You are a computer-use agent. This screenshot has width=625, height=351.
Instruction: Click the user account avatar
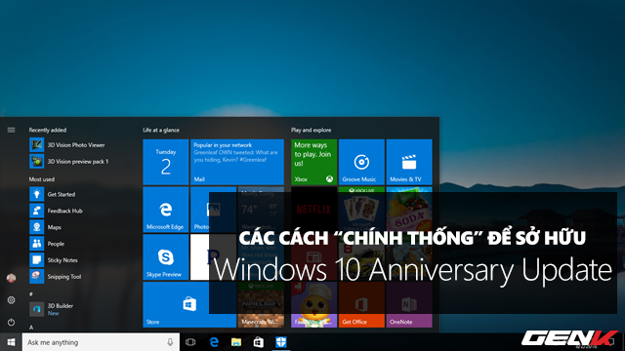(11, 278)
